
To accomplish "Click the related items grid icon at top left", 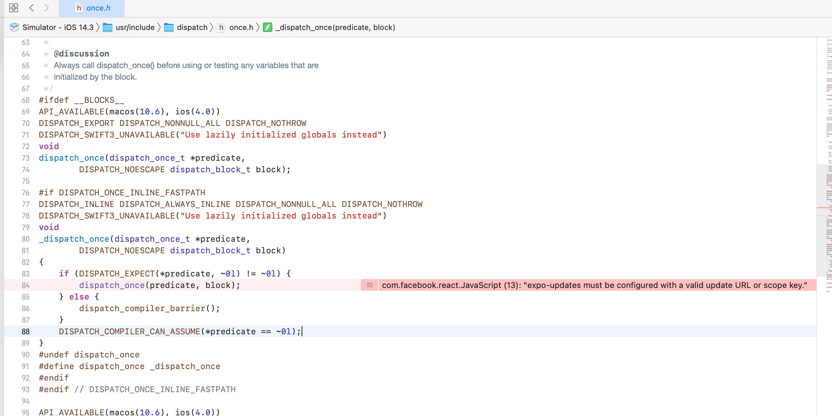I will [x=14, y=7].
